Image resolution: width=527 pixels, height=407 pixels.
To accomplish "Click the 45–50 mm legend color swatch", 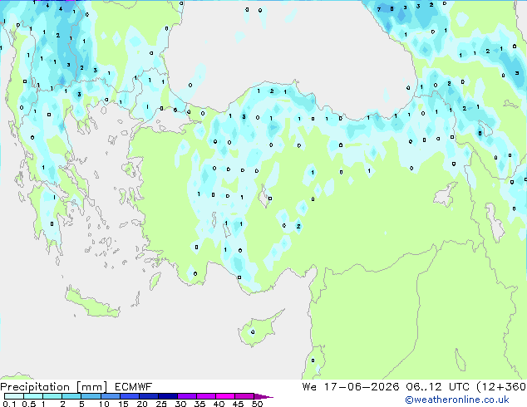I will pos(244,396).
